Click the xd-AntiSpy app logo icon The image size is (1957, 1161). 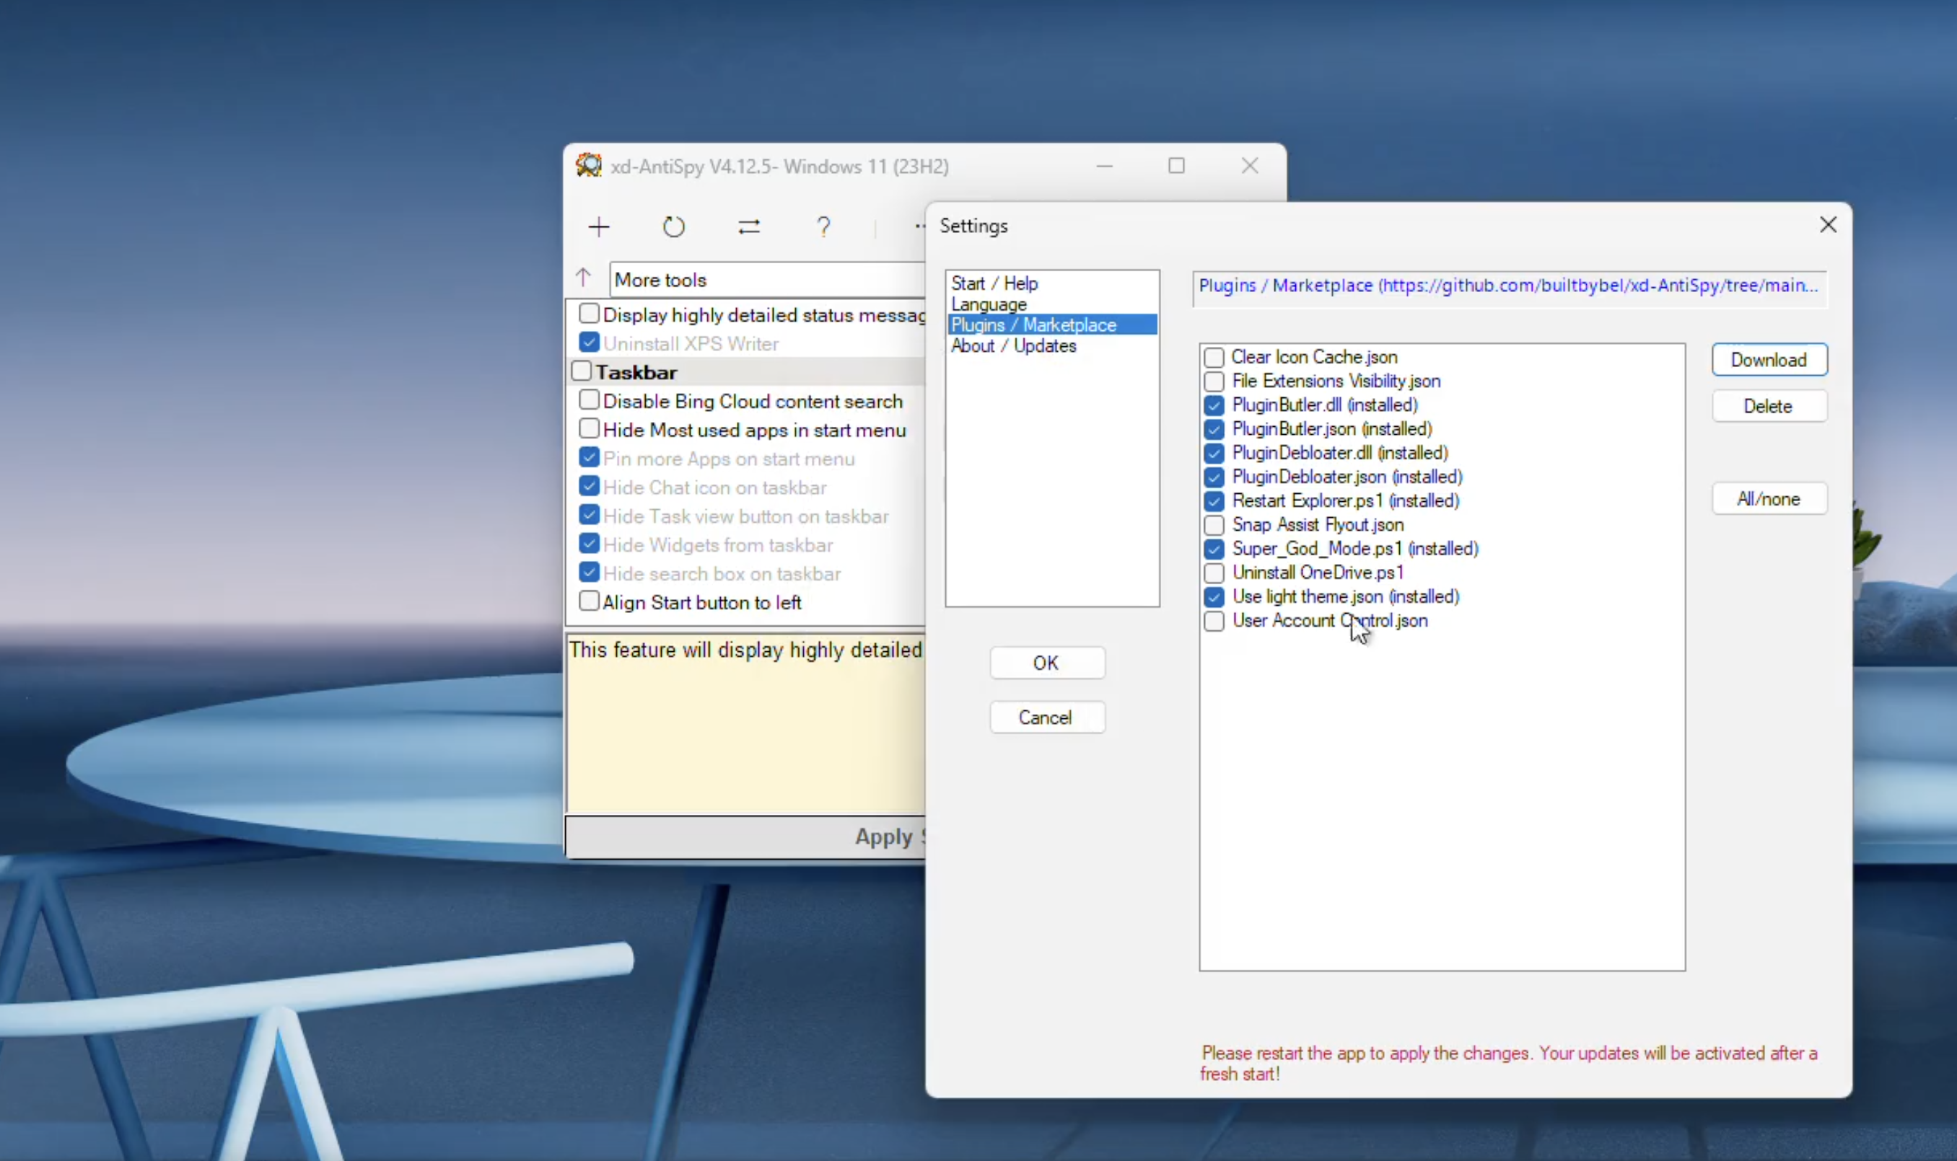click(589, 165)
